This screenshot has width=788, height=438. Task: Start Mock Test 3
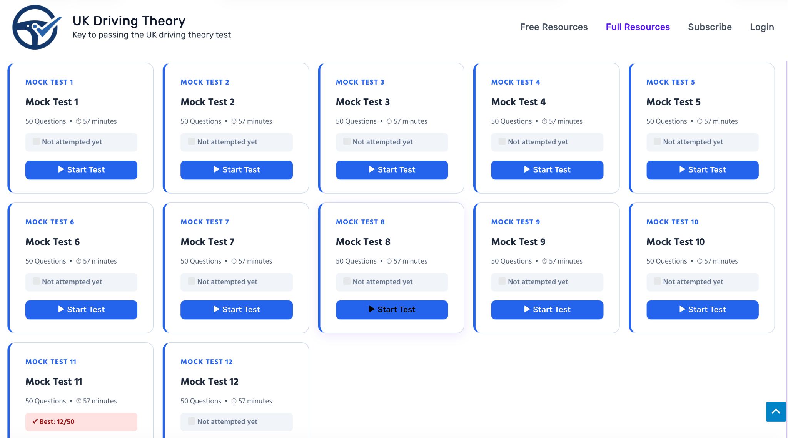pos(392,170)
